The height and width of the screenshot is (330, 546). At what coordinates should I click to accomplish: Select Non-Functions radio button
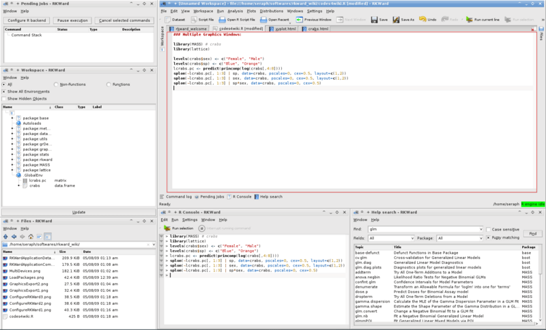tap(56, 85)
